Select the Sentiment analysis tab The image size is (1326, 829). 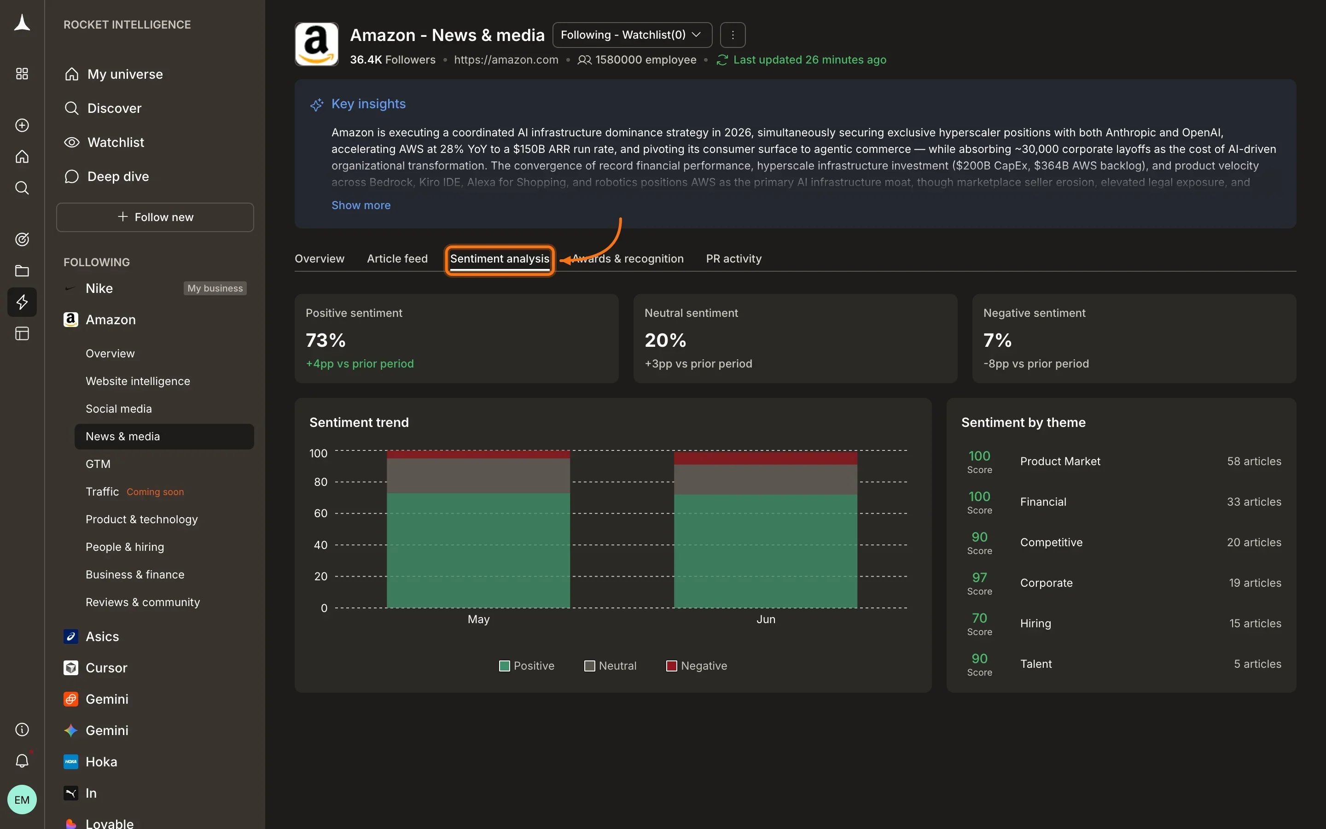(x=500, y=259)
